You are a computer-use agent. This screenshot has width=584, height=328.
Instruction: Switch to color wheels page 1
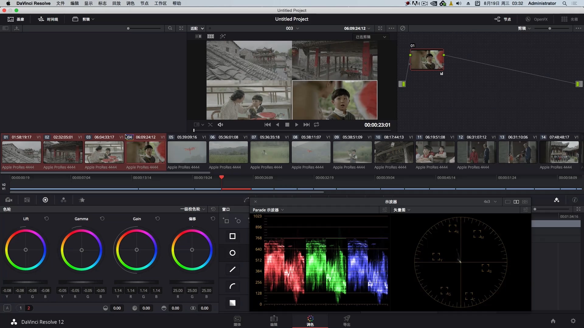click(21, 308)
